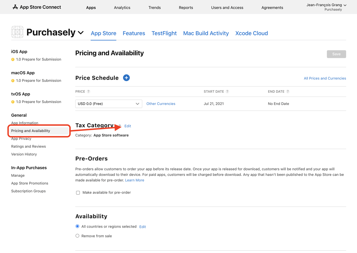Click the Start Date help question mark
This screenshot has width=357, height=253.
point(227,92)
